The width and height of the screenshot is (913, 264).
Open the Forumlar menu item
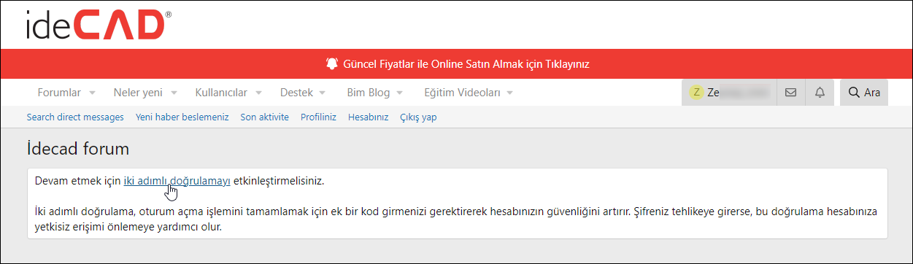59,93
